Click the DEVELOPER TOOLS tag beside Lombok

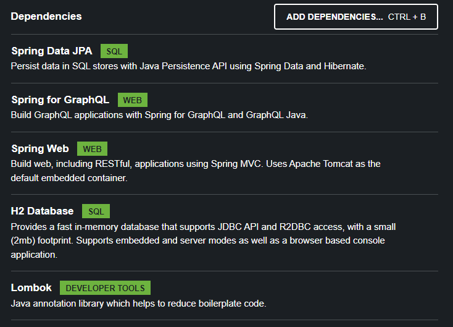105,288
